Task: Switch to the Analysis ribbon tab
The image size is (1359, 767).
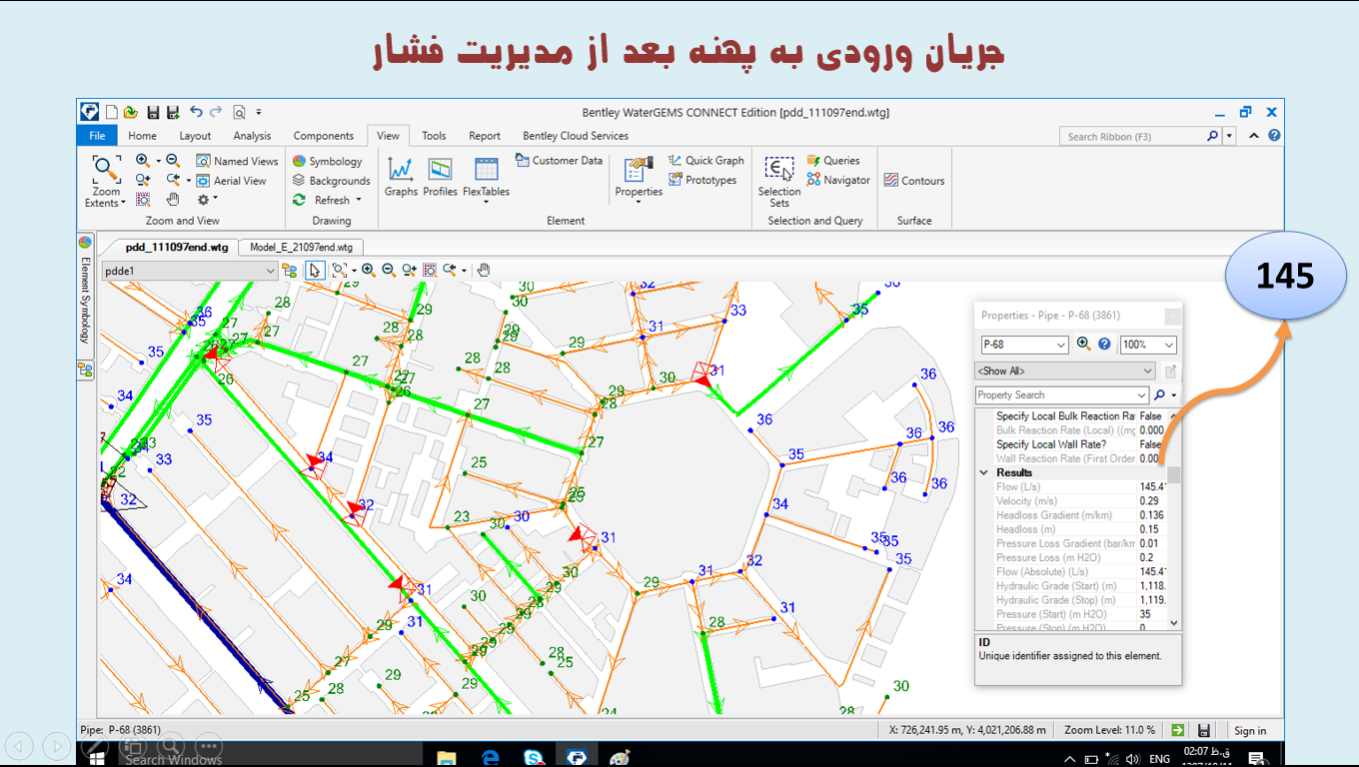Action: tap(252, 136)
